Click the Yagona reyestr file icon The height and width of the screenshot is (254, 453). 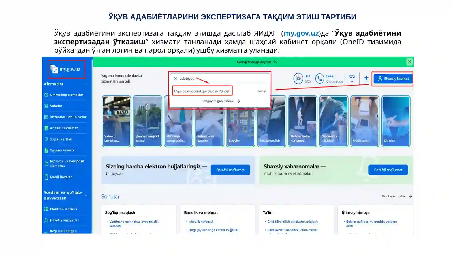coord(46,151)
